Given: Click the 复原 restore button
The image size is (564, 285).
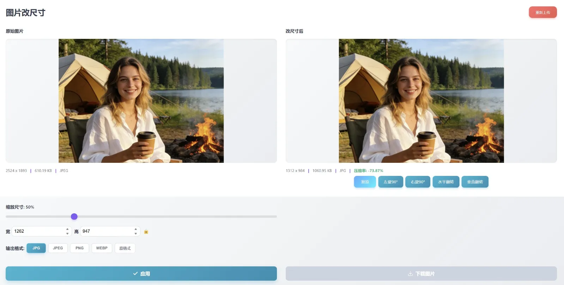Looking at the screenshot, I should pyautogui.click(x=365, y=182).
